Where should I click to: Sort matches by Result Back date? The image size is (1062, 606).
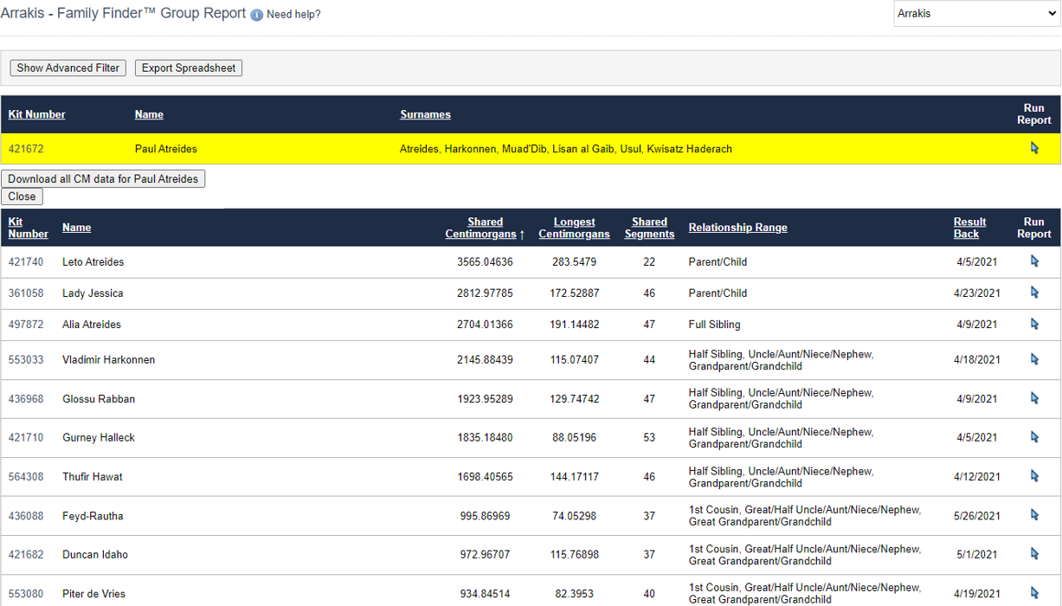coord(969,228)
